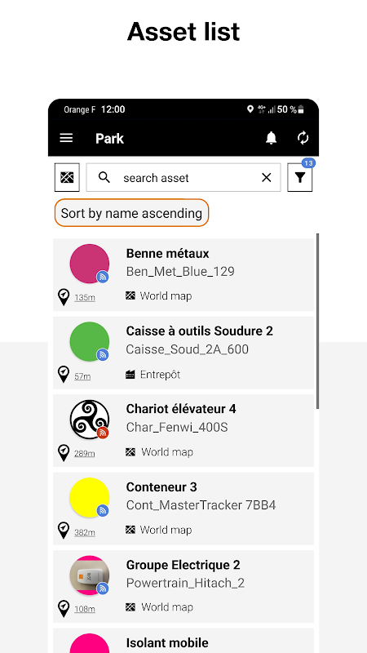Click the magnifier search icon

point(104,177)
